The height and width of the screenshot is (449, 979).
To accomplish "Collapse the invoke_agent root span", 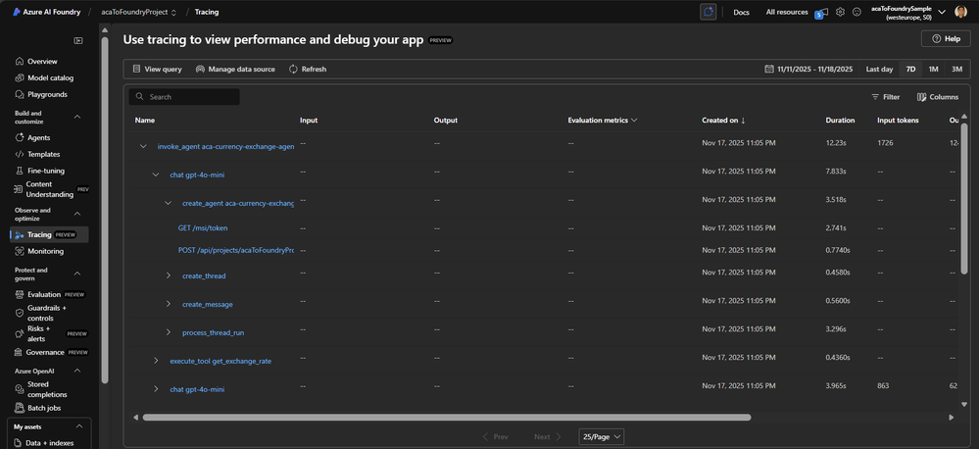I will point(143,146).
